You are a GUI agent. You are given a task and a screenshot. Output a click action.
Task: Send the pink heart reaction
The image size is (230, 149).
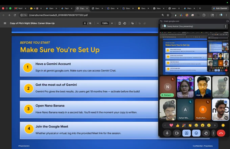pyautogui.click(x=171, y=125)
